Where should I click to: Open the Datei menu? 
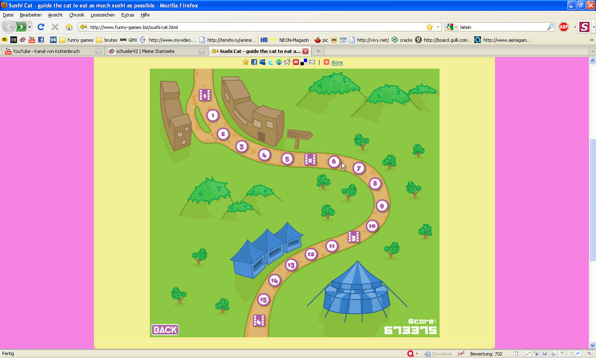[8, 15]
